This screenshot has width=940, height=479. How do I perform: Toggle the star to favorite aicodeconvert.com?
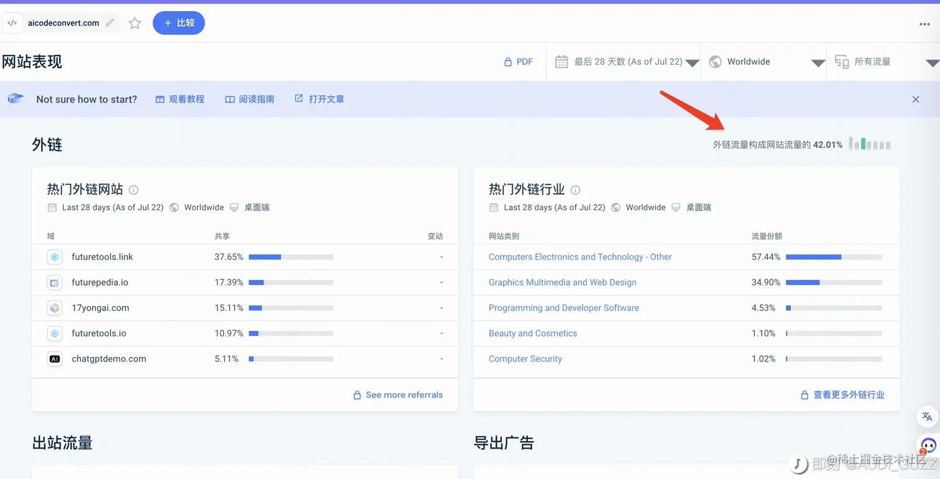[x=134, y=23]
